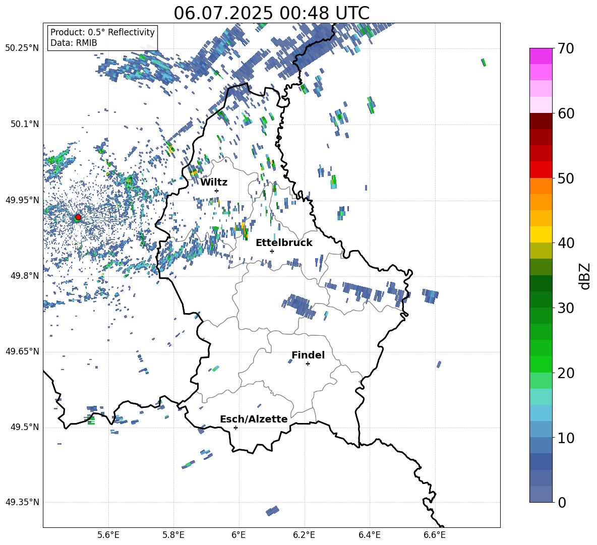
Task: Click the 49.8°N latitude label
Action: (x=25, y=276)
